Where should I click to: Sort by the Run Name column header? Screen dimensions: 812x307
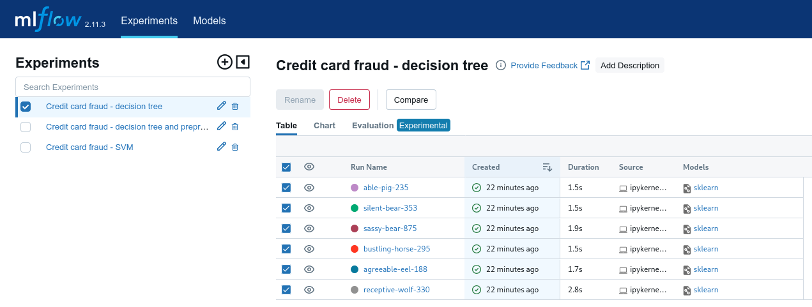tap(369, 167)
